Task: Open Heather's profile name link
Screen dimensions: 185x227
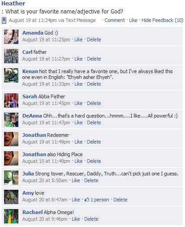Action: tap(13, 3)
